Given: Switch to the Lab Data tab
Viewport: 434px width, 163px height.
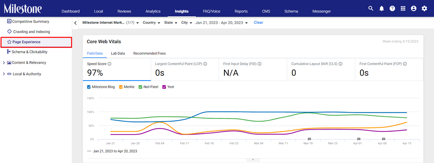Looking at the screenshot, I should 118,53.
